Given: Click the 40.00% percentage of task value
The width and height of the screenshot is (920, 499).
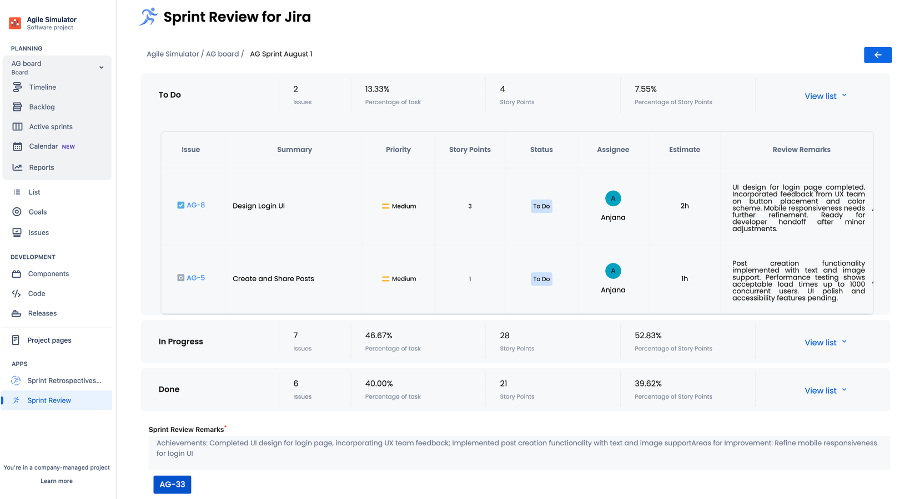Looking at the screenshot, I should click(x=379, y=384).
